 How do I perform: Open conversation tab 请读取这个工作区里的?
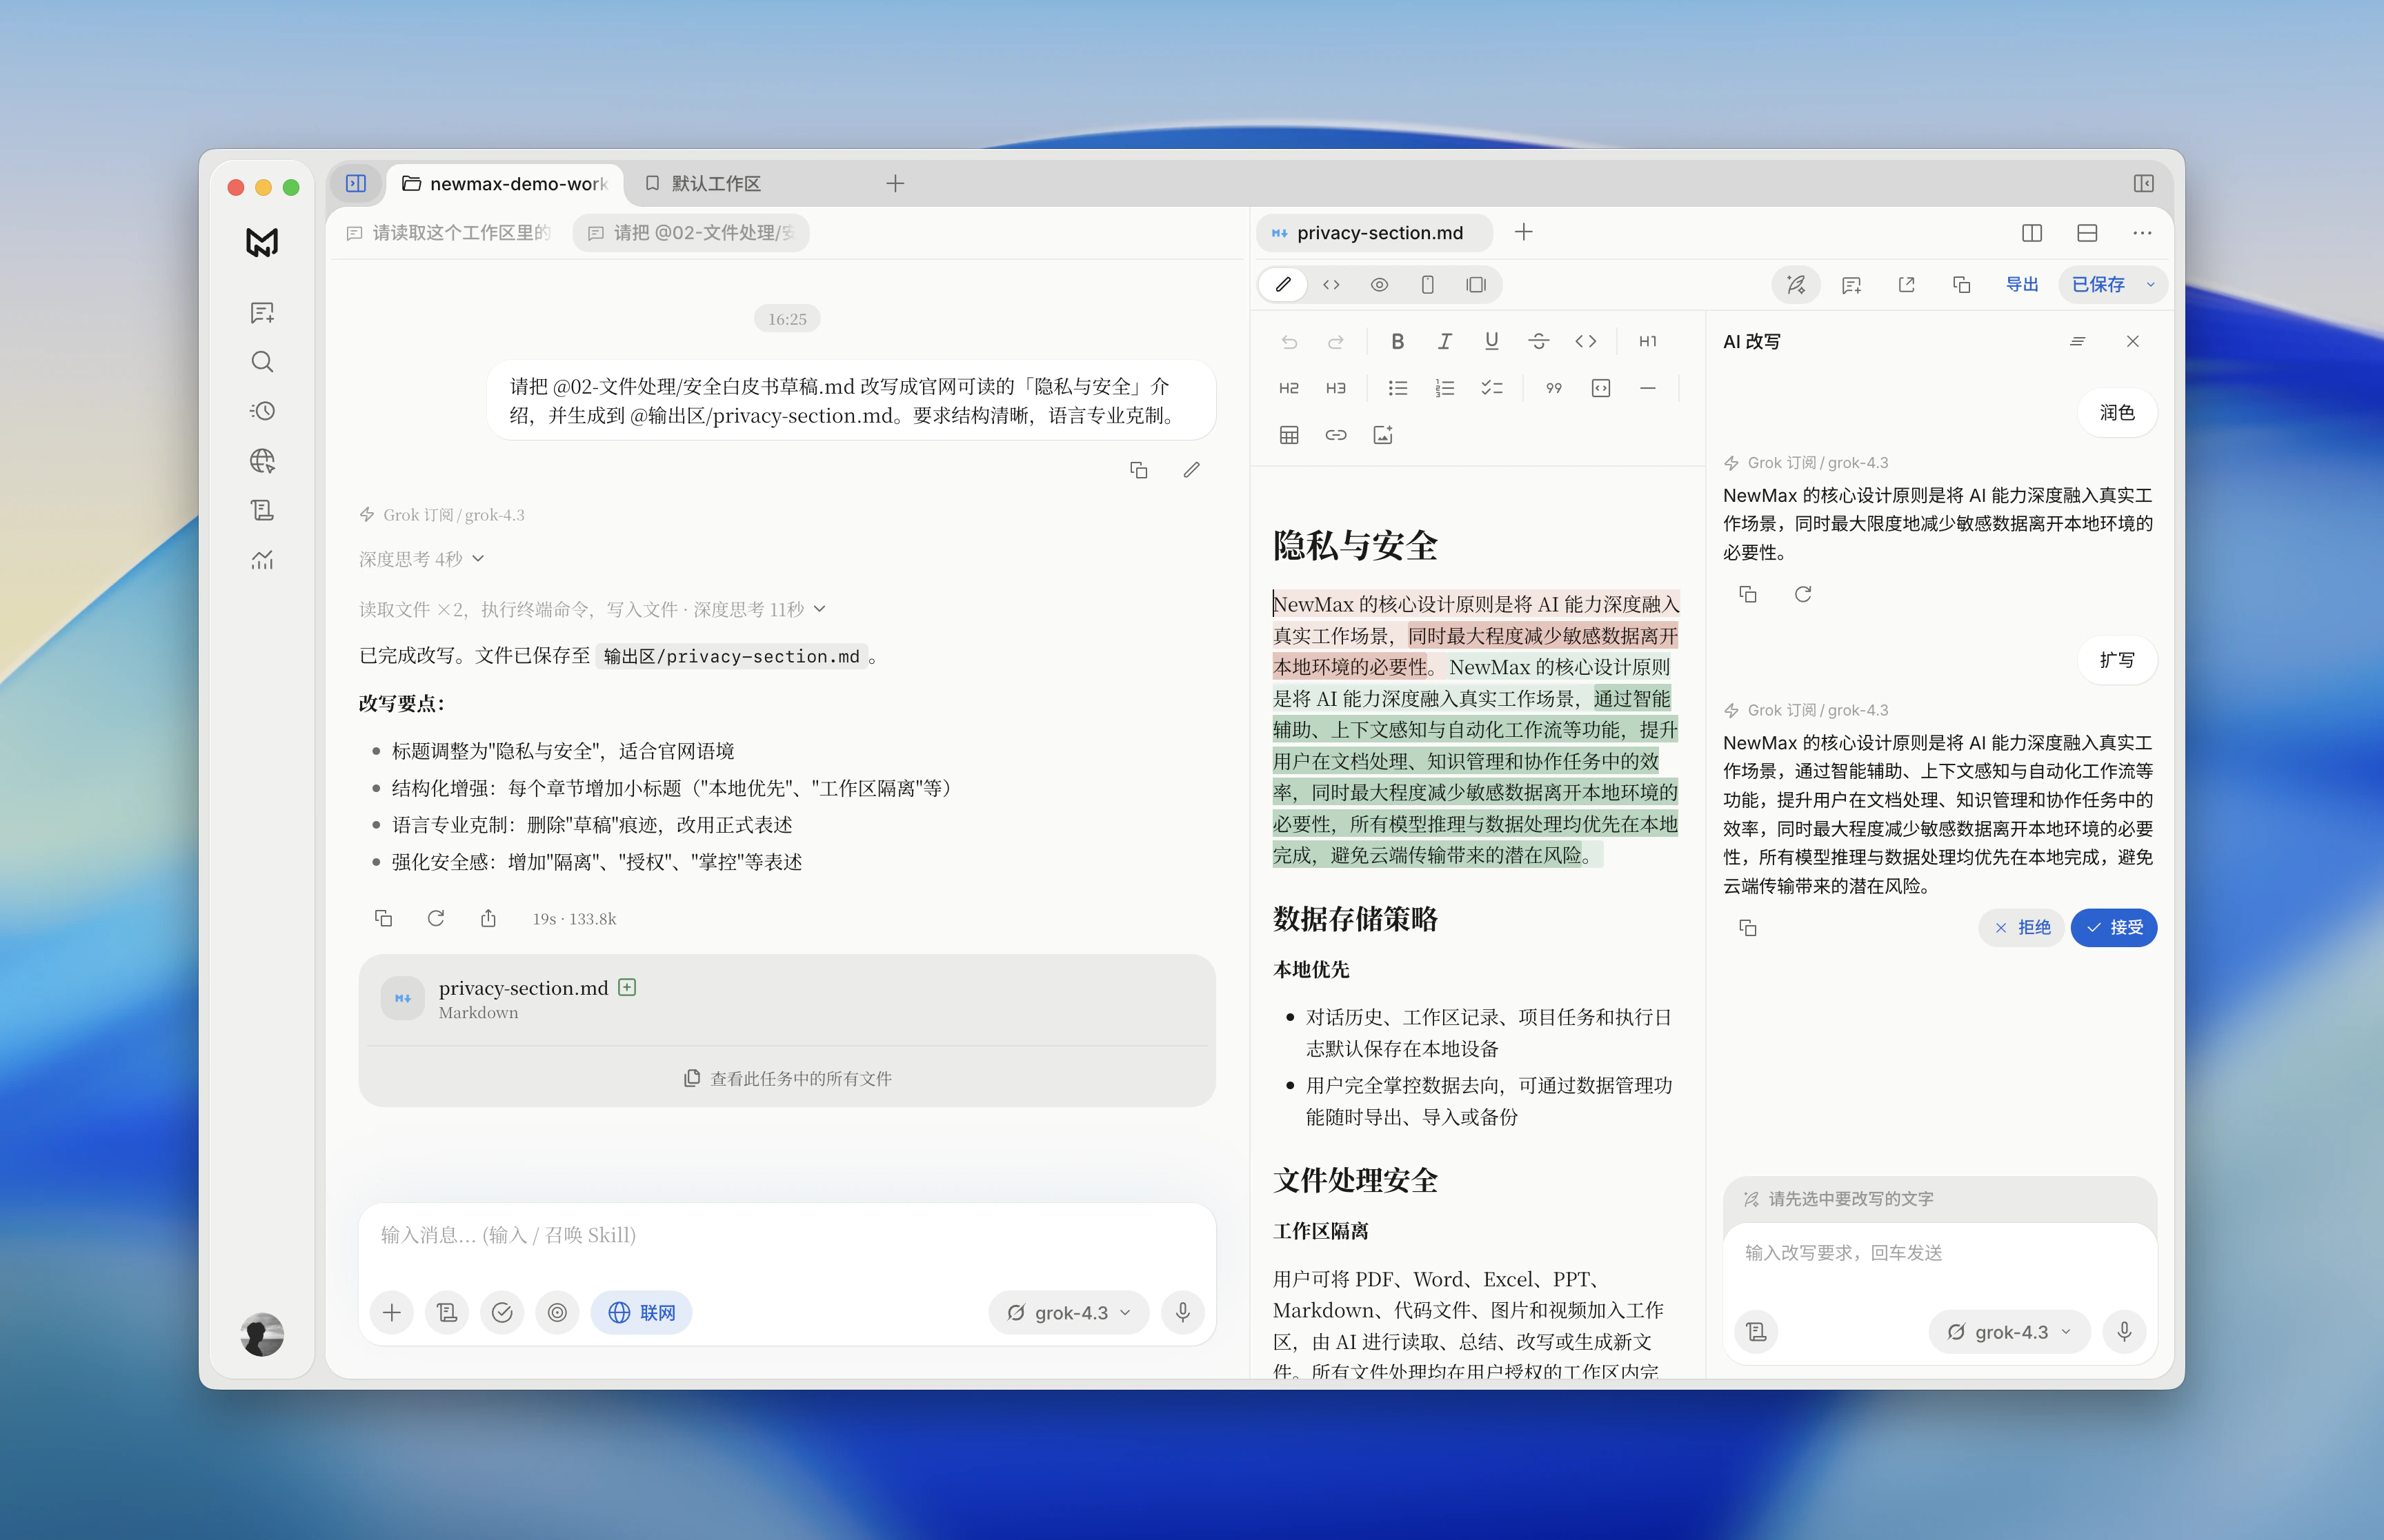tap(449, 233)
